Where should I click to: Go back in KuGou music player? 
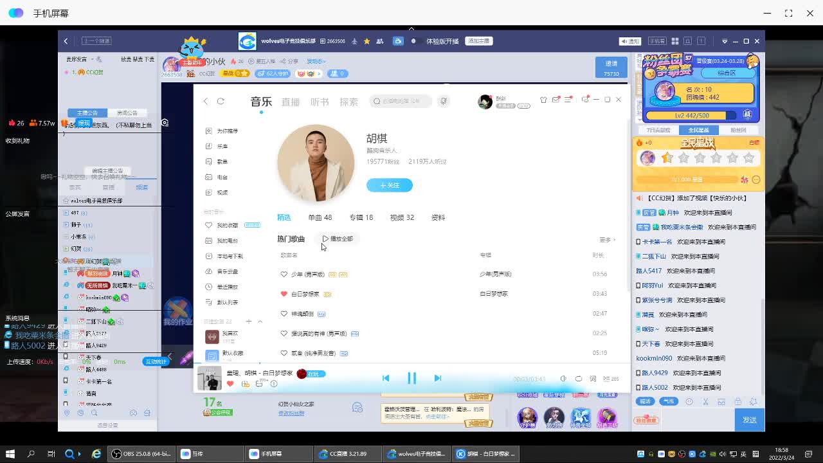pyautogui.click(x=206, y=101)
